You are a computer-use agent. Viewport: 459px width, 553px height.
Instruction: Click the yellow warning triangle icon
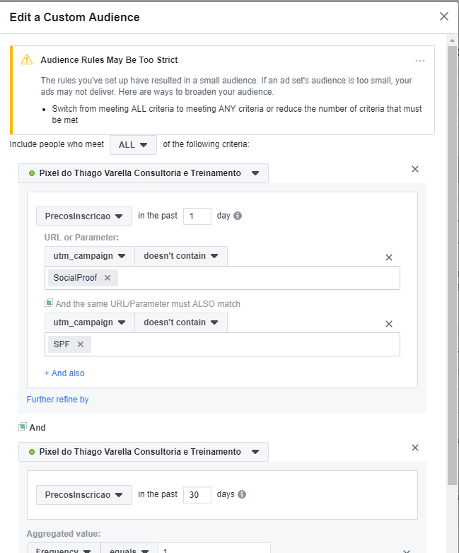click(27, 60)
